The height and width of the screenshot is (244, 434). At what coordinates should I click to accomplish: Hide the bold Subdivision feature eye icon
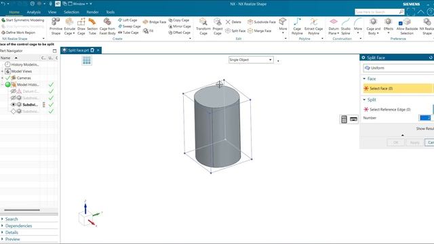click(x=14, y=104)
